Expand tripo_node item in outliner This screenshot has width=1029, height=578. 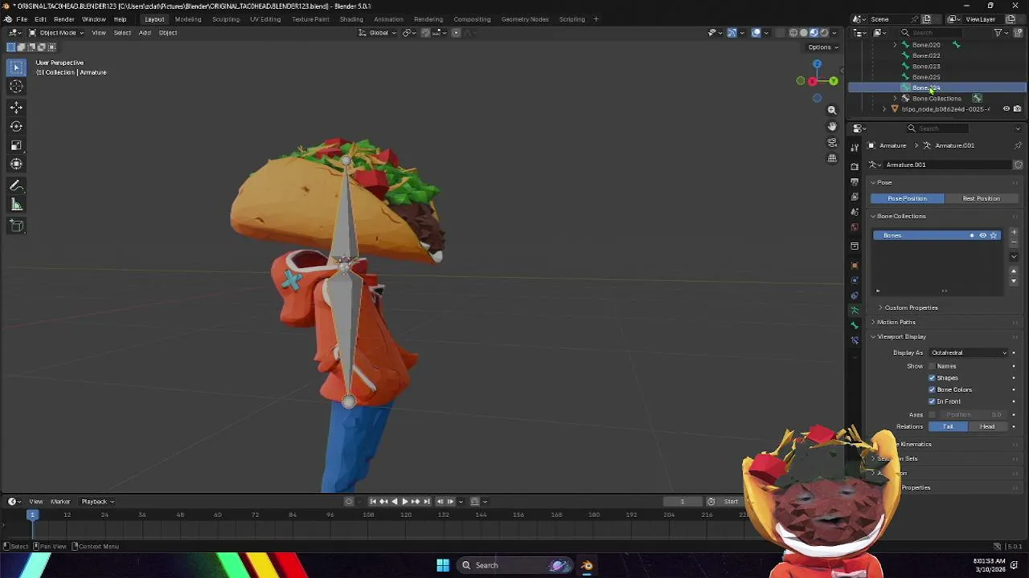[885, 109]
